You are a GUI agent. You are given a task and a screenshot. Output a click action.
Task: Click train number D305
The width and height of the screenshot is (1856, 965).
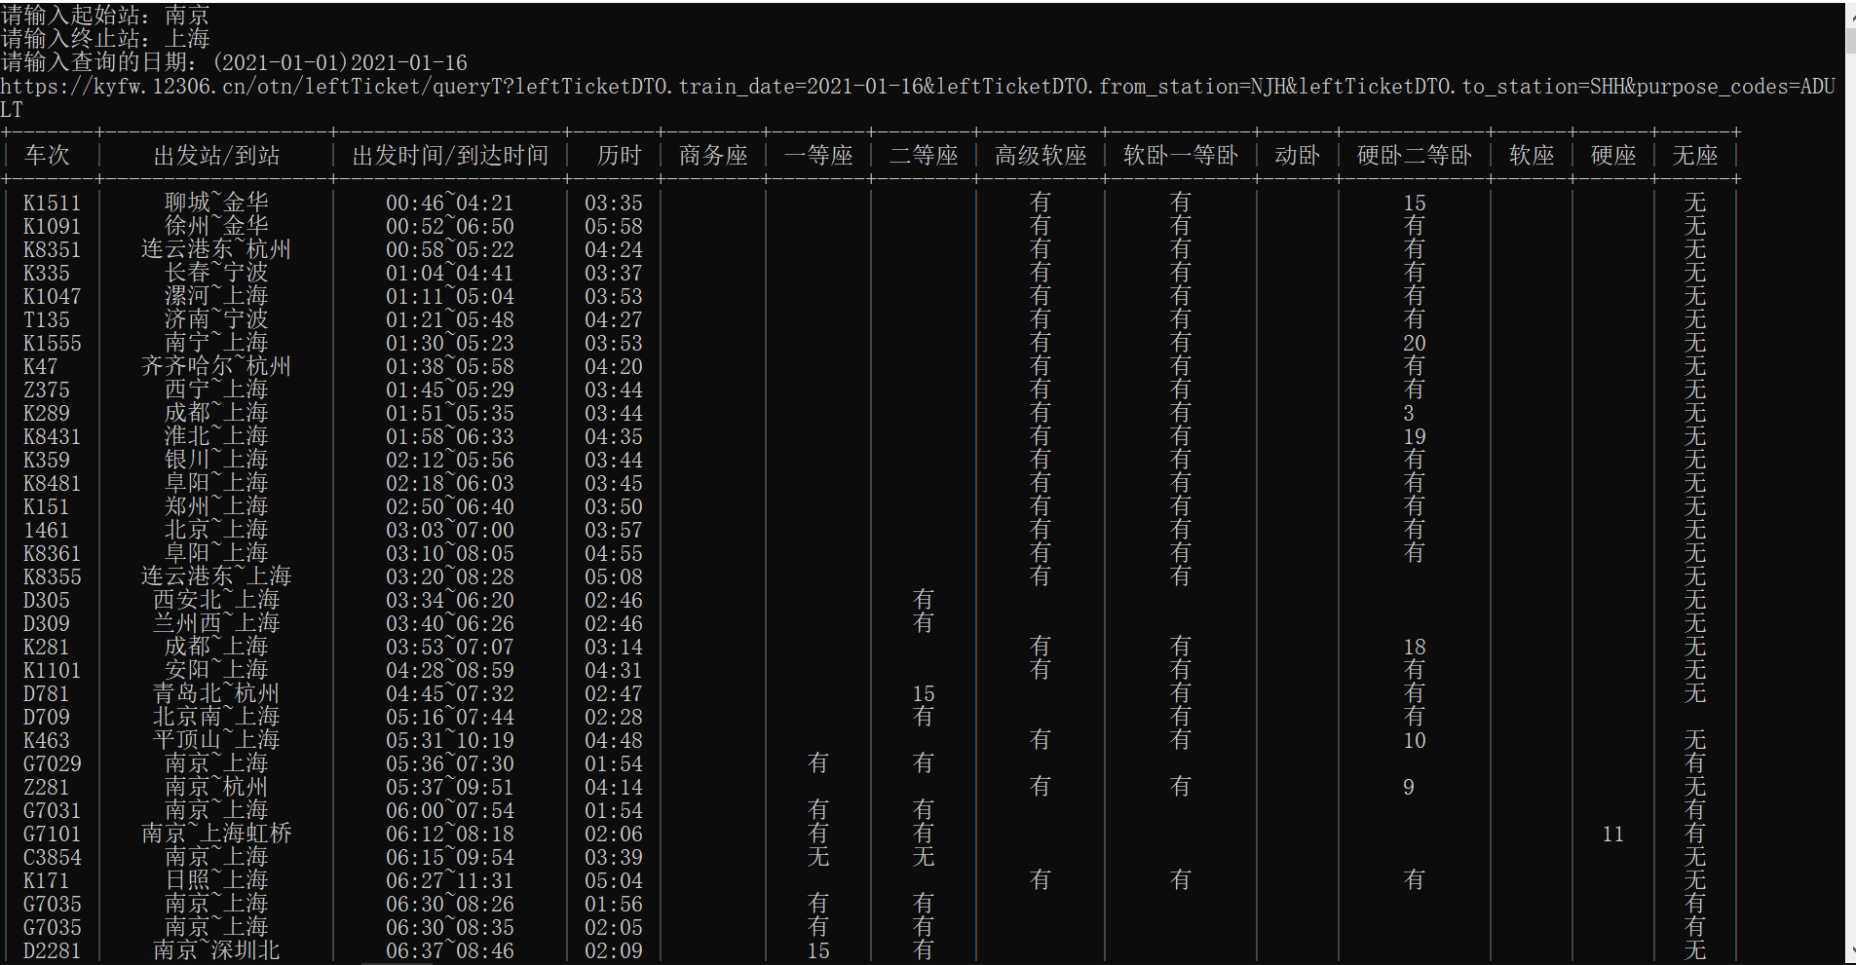[47, 600]
